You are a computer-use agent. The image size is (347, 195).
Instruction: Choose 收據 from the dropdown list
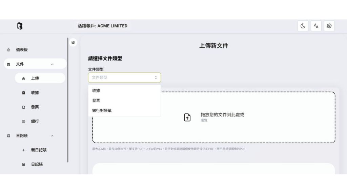coord(124,91)
